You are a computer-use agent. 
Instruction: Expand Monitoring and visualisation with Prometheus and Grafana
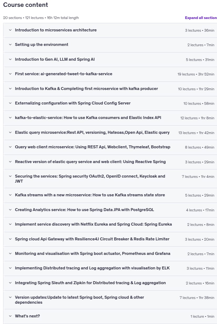click(110, 254)
